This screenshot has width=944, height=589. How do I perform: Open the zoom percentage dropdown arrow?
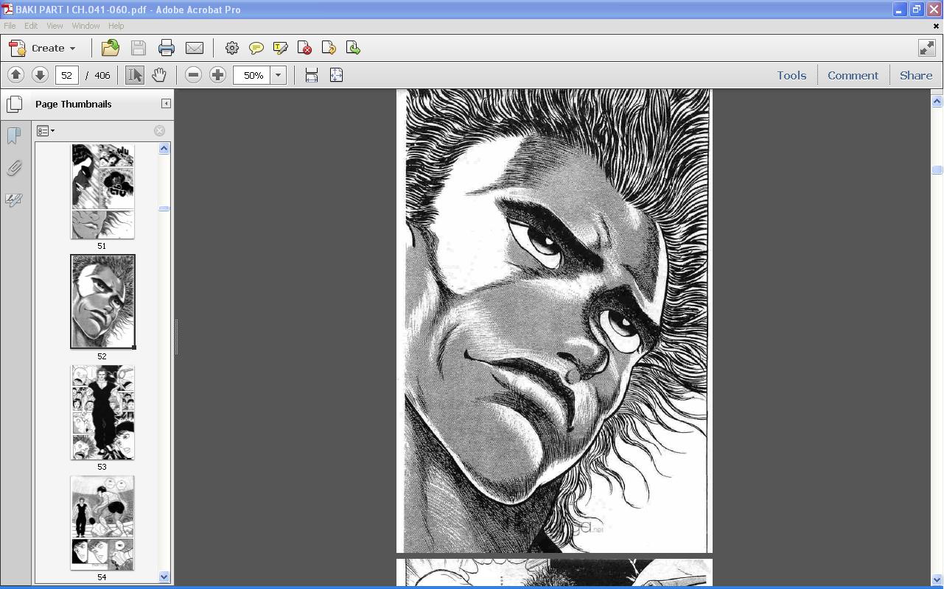coord(279,75)
